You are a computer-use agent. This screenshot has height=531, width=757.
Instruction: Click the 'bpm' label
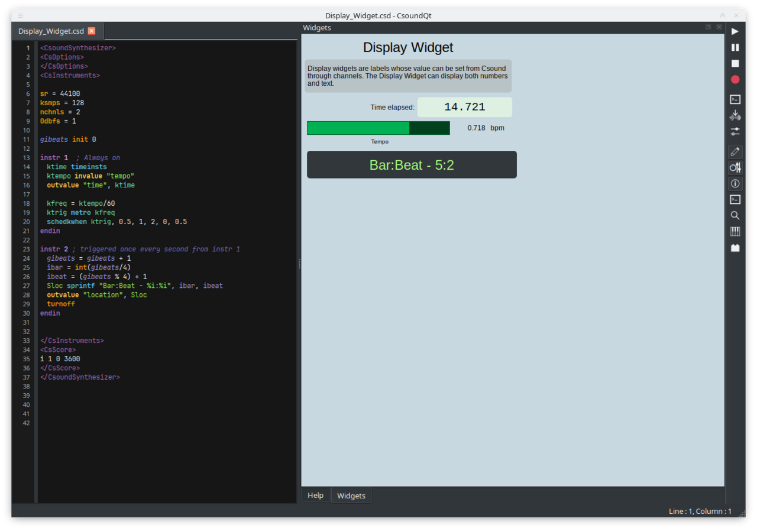[x=497, y=128]
